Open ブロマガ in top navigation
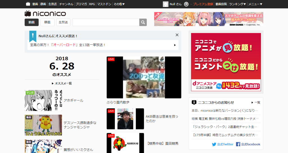 (81, 4)
